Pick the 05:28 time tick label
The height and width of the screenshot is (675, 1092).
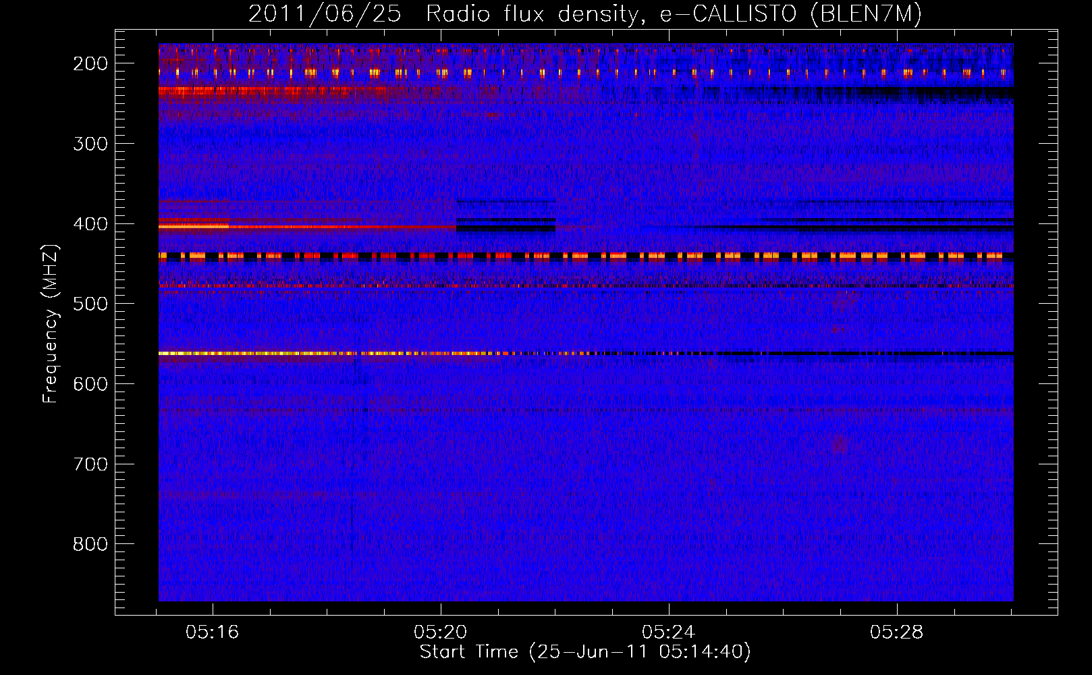(x=897, y=632)
